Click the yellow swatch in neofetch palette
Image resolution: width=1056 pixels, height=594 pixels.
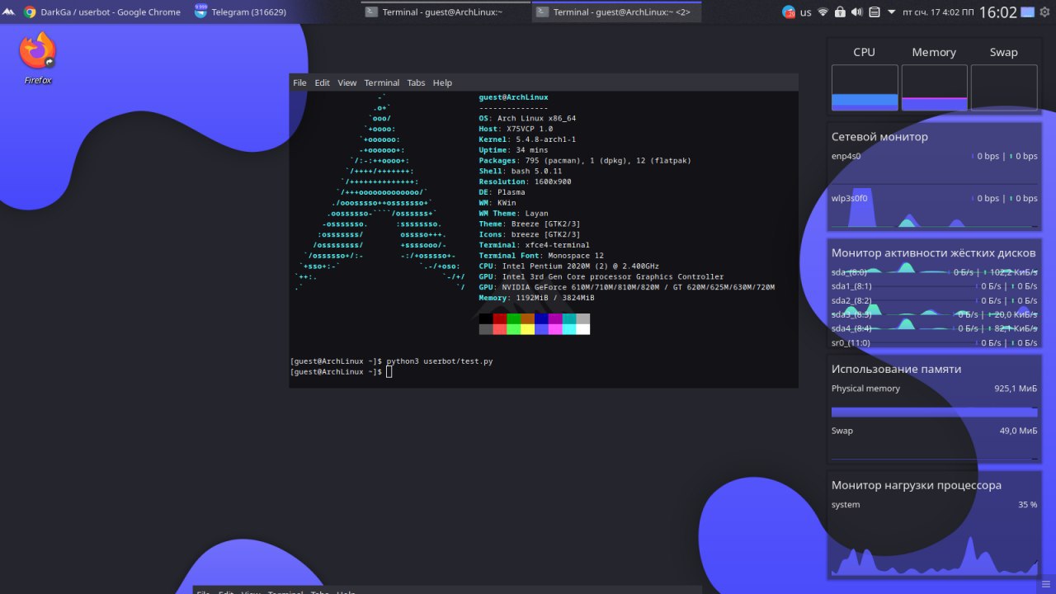coord(527,329)
